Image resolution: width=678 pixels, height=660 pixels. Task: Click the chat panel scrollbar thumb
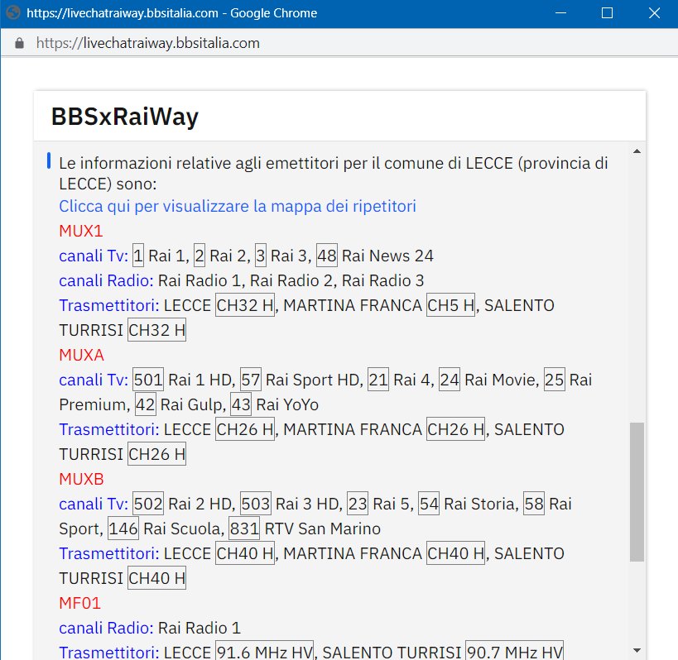pyautogui.click(x=637, y=491)
